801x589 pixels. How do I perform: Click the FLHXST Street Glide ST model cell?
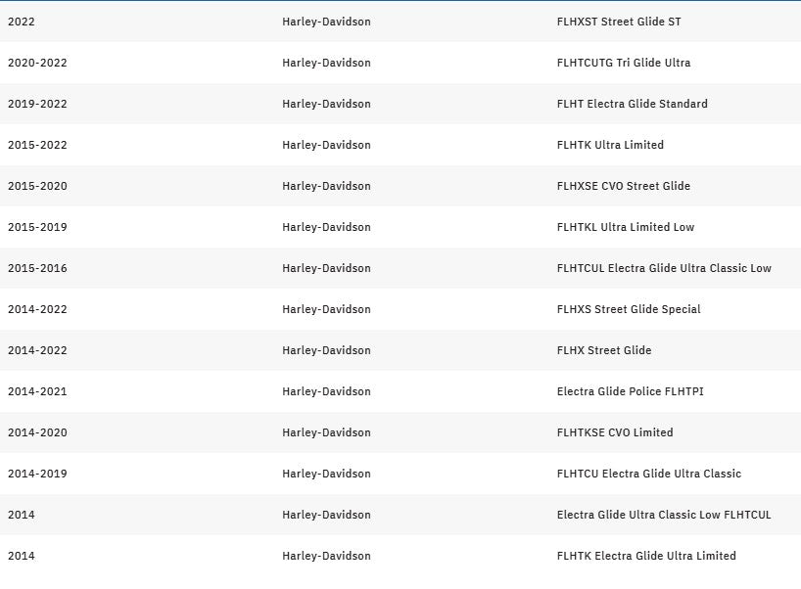click(x=619, y=22)
